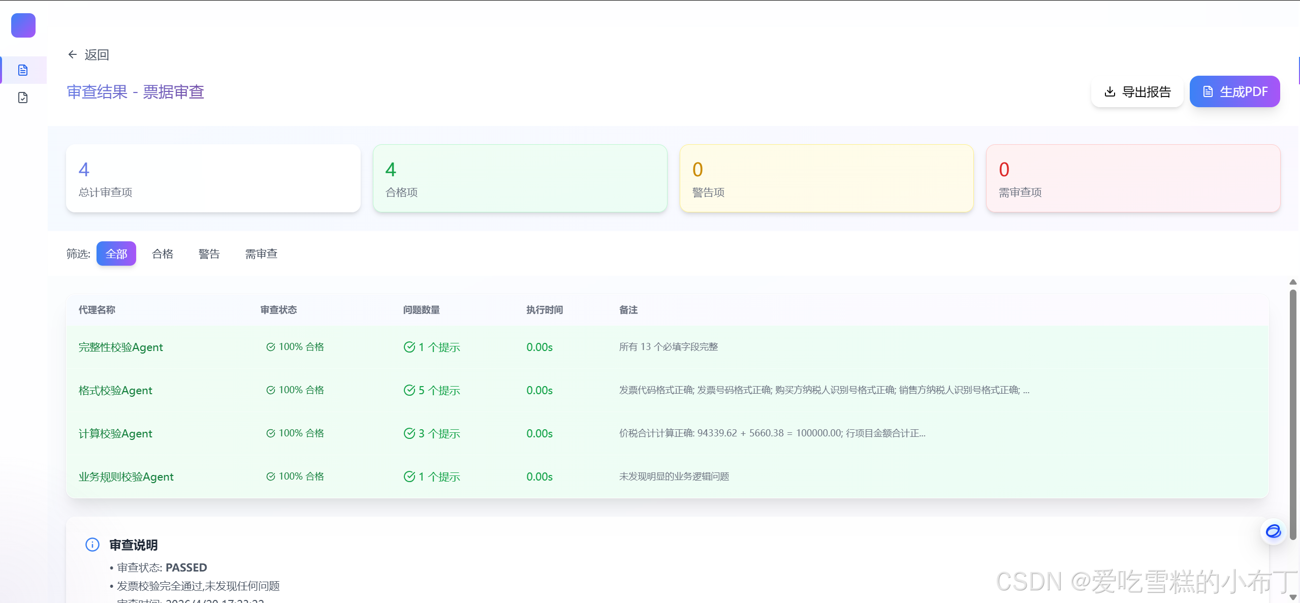Click the purple app logo icon
This screenshot has height=603, width=1300.
coord(23,25)
